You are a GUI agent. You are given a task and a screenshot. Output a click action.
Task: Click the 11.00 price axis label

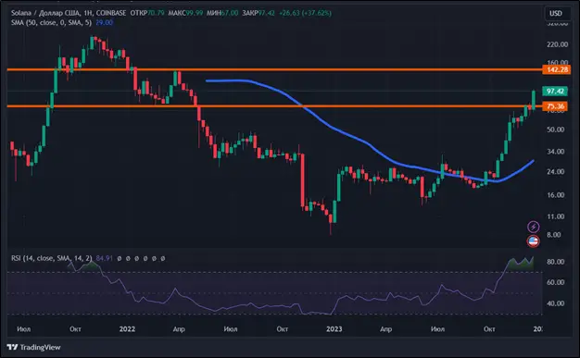(x=556, y=216)
